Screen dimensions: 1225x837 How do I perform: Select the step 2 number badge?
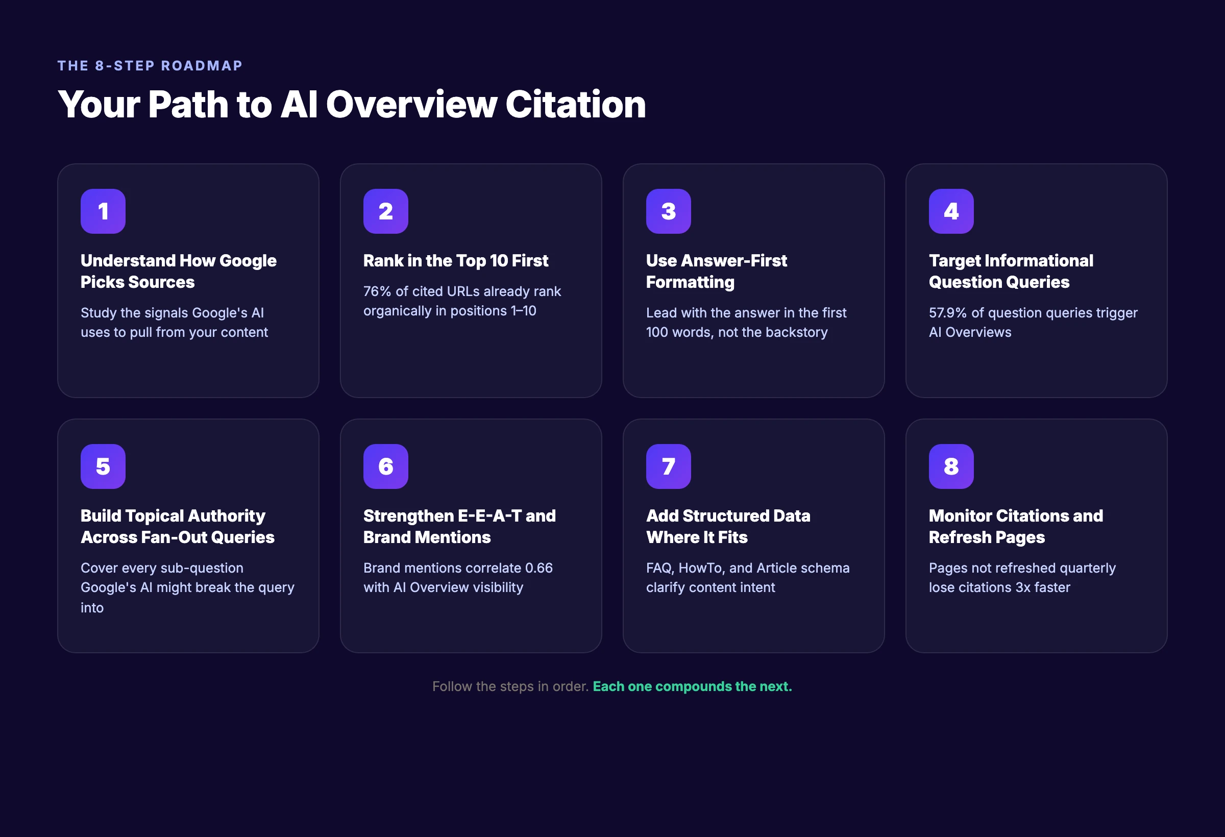(x=386, y=211)
